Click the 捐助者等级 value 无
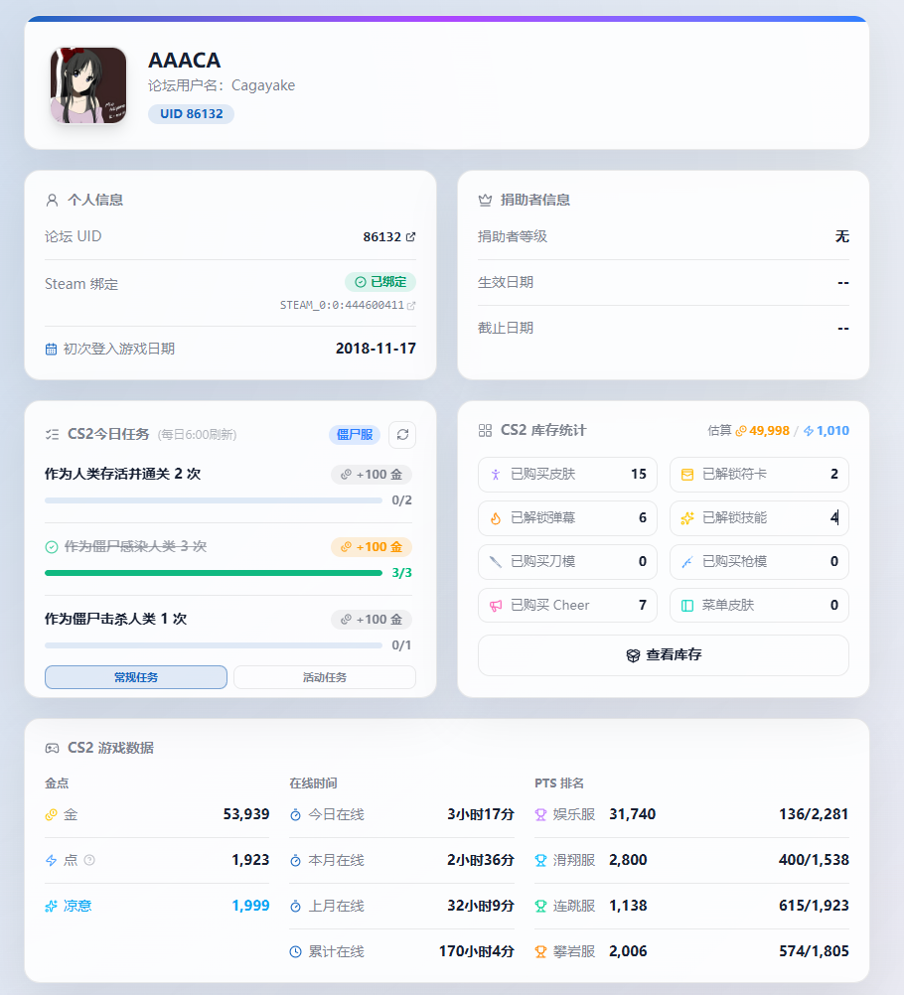Image resolution: width=904 pixels, height=995 pixels. tap(841, 236)
